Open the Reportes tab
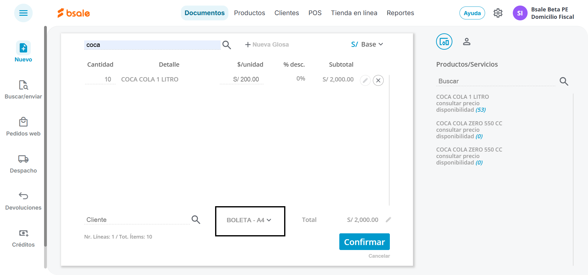The image size is (588, 275). pyautogui.click(x=400, y=13)
